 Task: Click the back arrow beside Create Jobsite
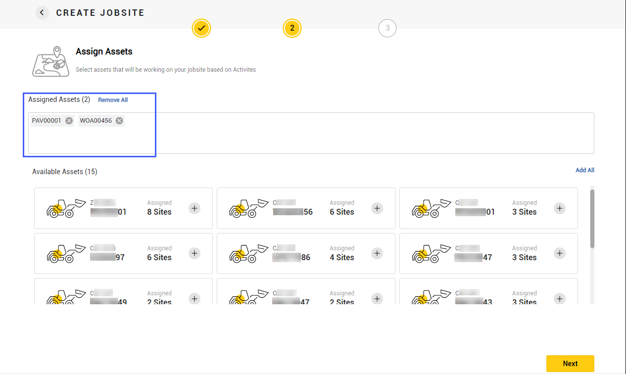(42, 13)
